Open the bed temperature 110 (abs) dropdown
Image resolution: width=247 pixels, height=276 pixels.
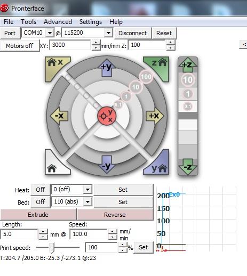[x=87, y=202]
